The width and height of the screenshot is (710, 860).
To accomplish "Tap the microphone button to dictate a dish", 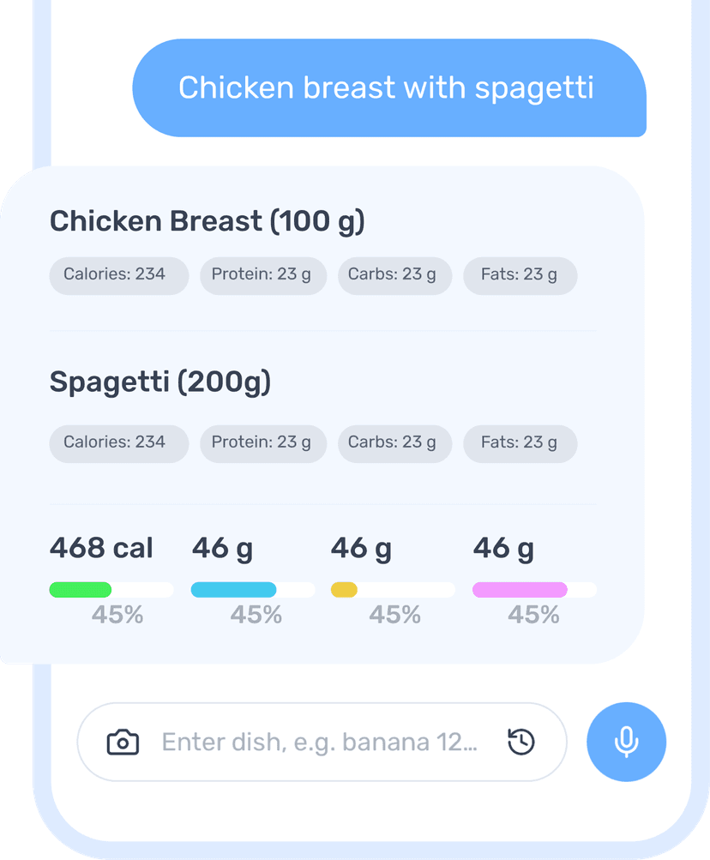I will pos(627,743).
